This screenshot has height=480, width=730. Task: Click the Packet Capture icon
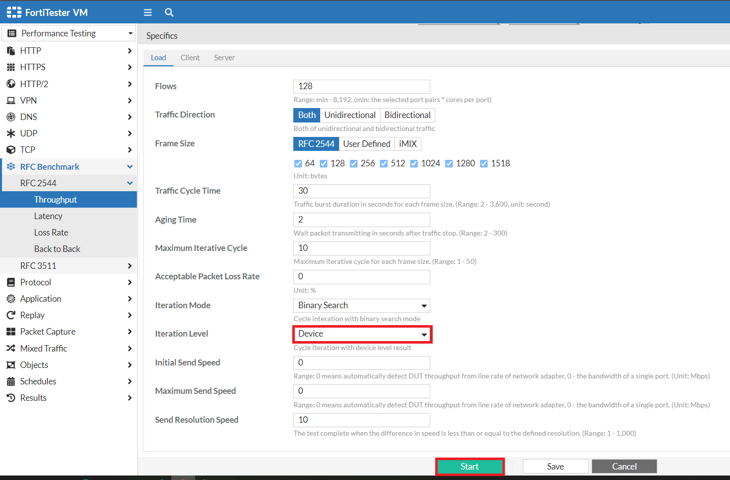point(10,331)
